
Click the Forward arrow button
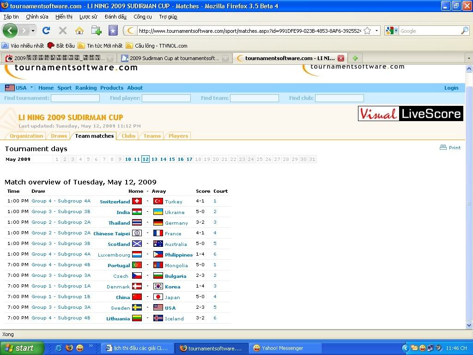pyautogui.click(x=24, y=31)
